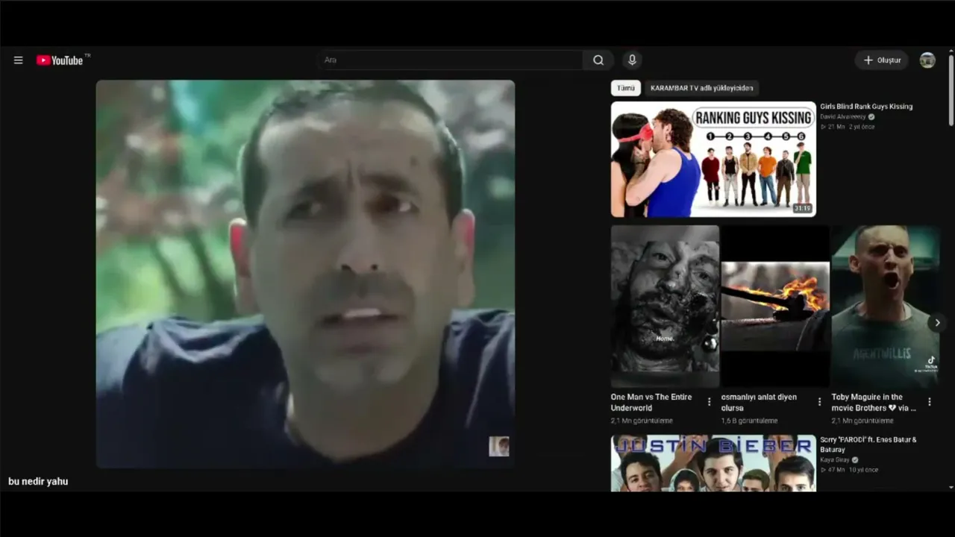Click the main video player
This screenshot has height=537, width=955.
[x=305, y=274]
